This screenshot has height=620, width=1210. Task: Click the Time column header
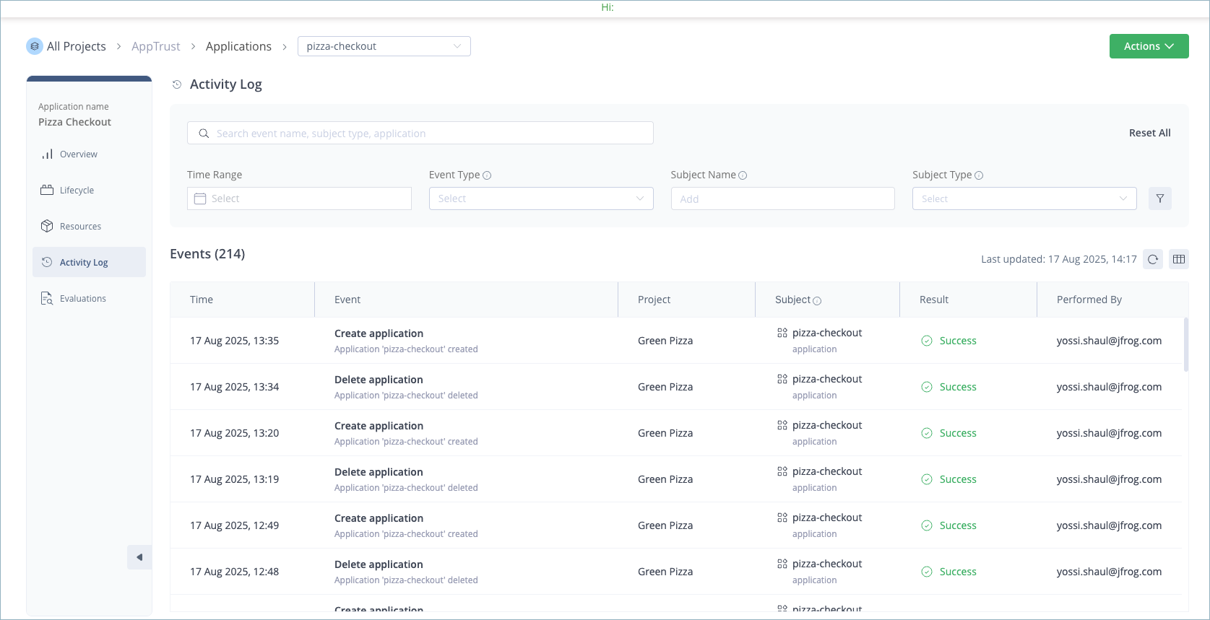click(202, 300)
